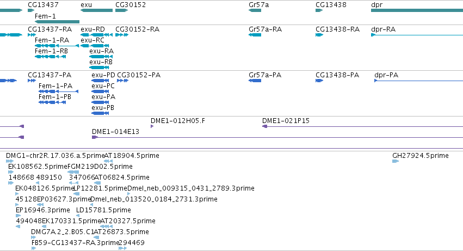The height and width of the screenshot is (251, 463).
Task: Open the Fem-1-RA transcript label
Action: point(52,40)
